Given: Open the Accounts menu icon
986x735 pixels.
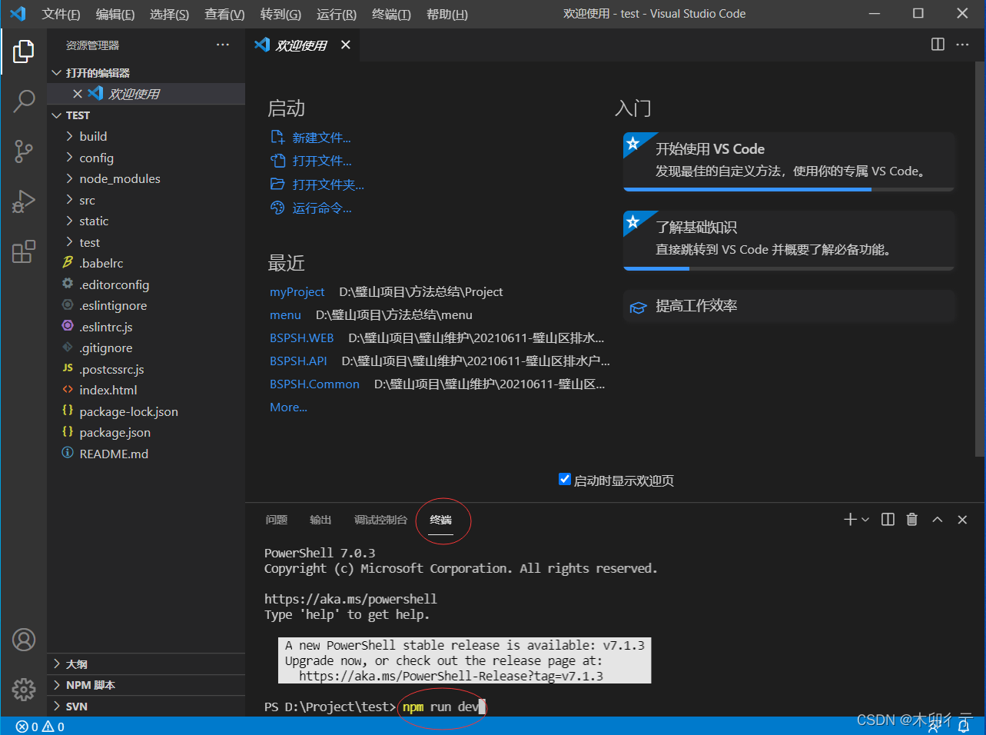Looking at the screenshot, I should point(24,640).
